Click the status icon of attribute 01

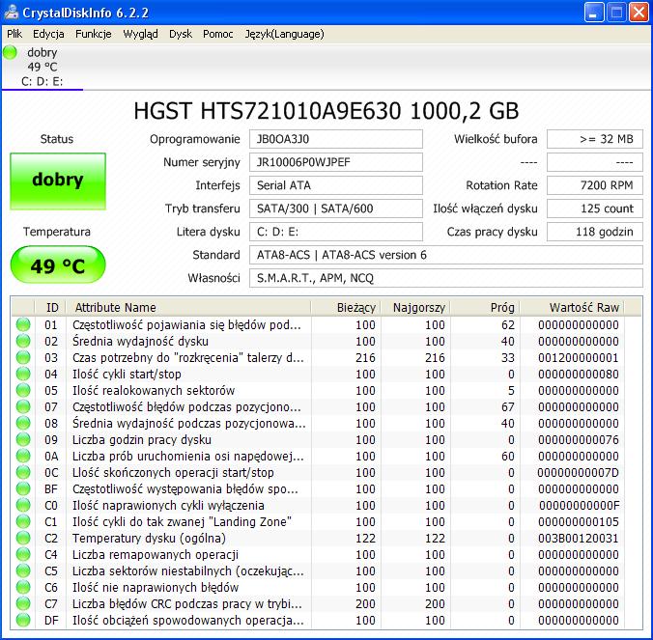[x=23, y=324]
